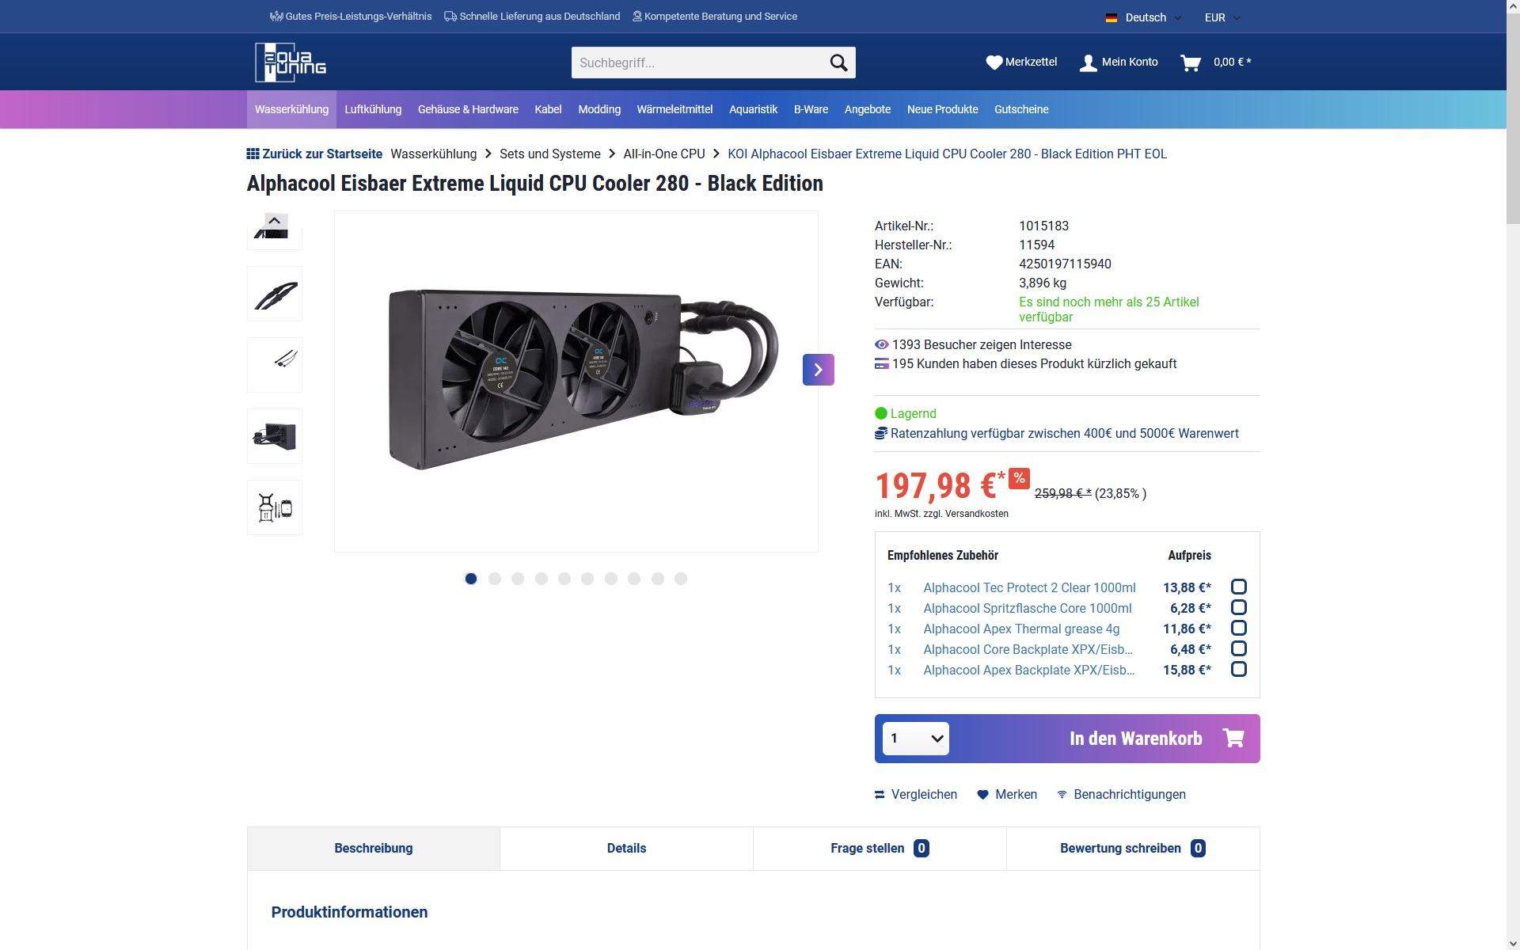Check Alphacool Apex Thermal grease 4g
This screenshot has height=950, width=1520.
point(1239,628)
